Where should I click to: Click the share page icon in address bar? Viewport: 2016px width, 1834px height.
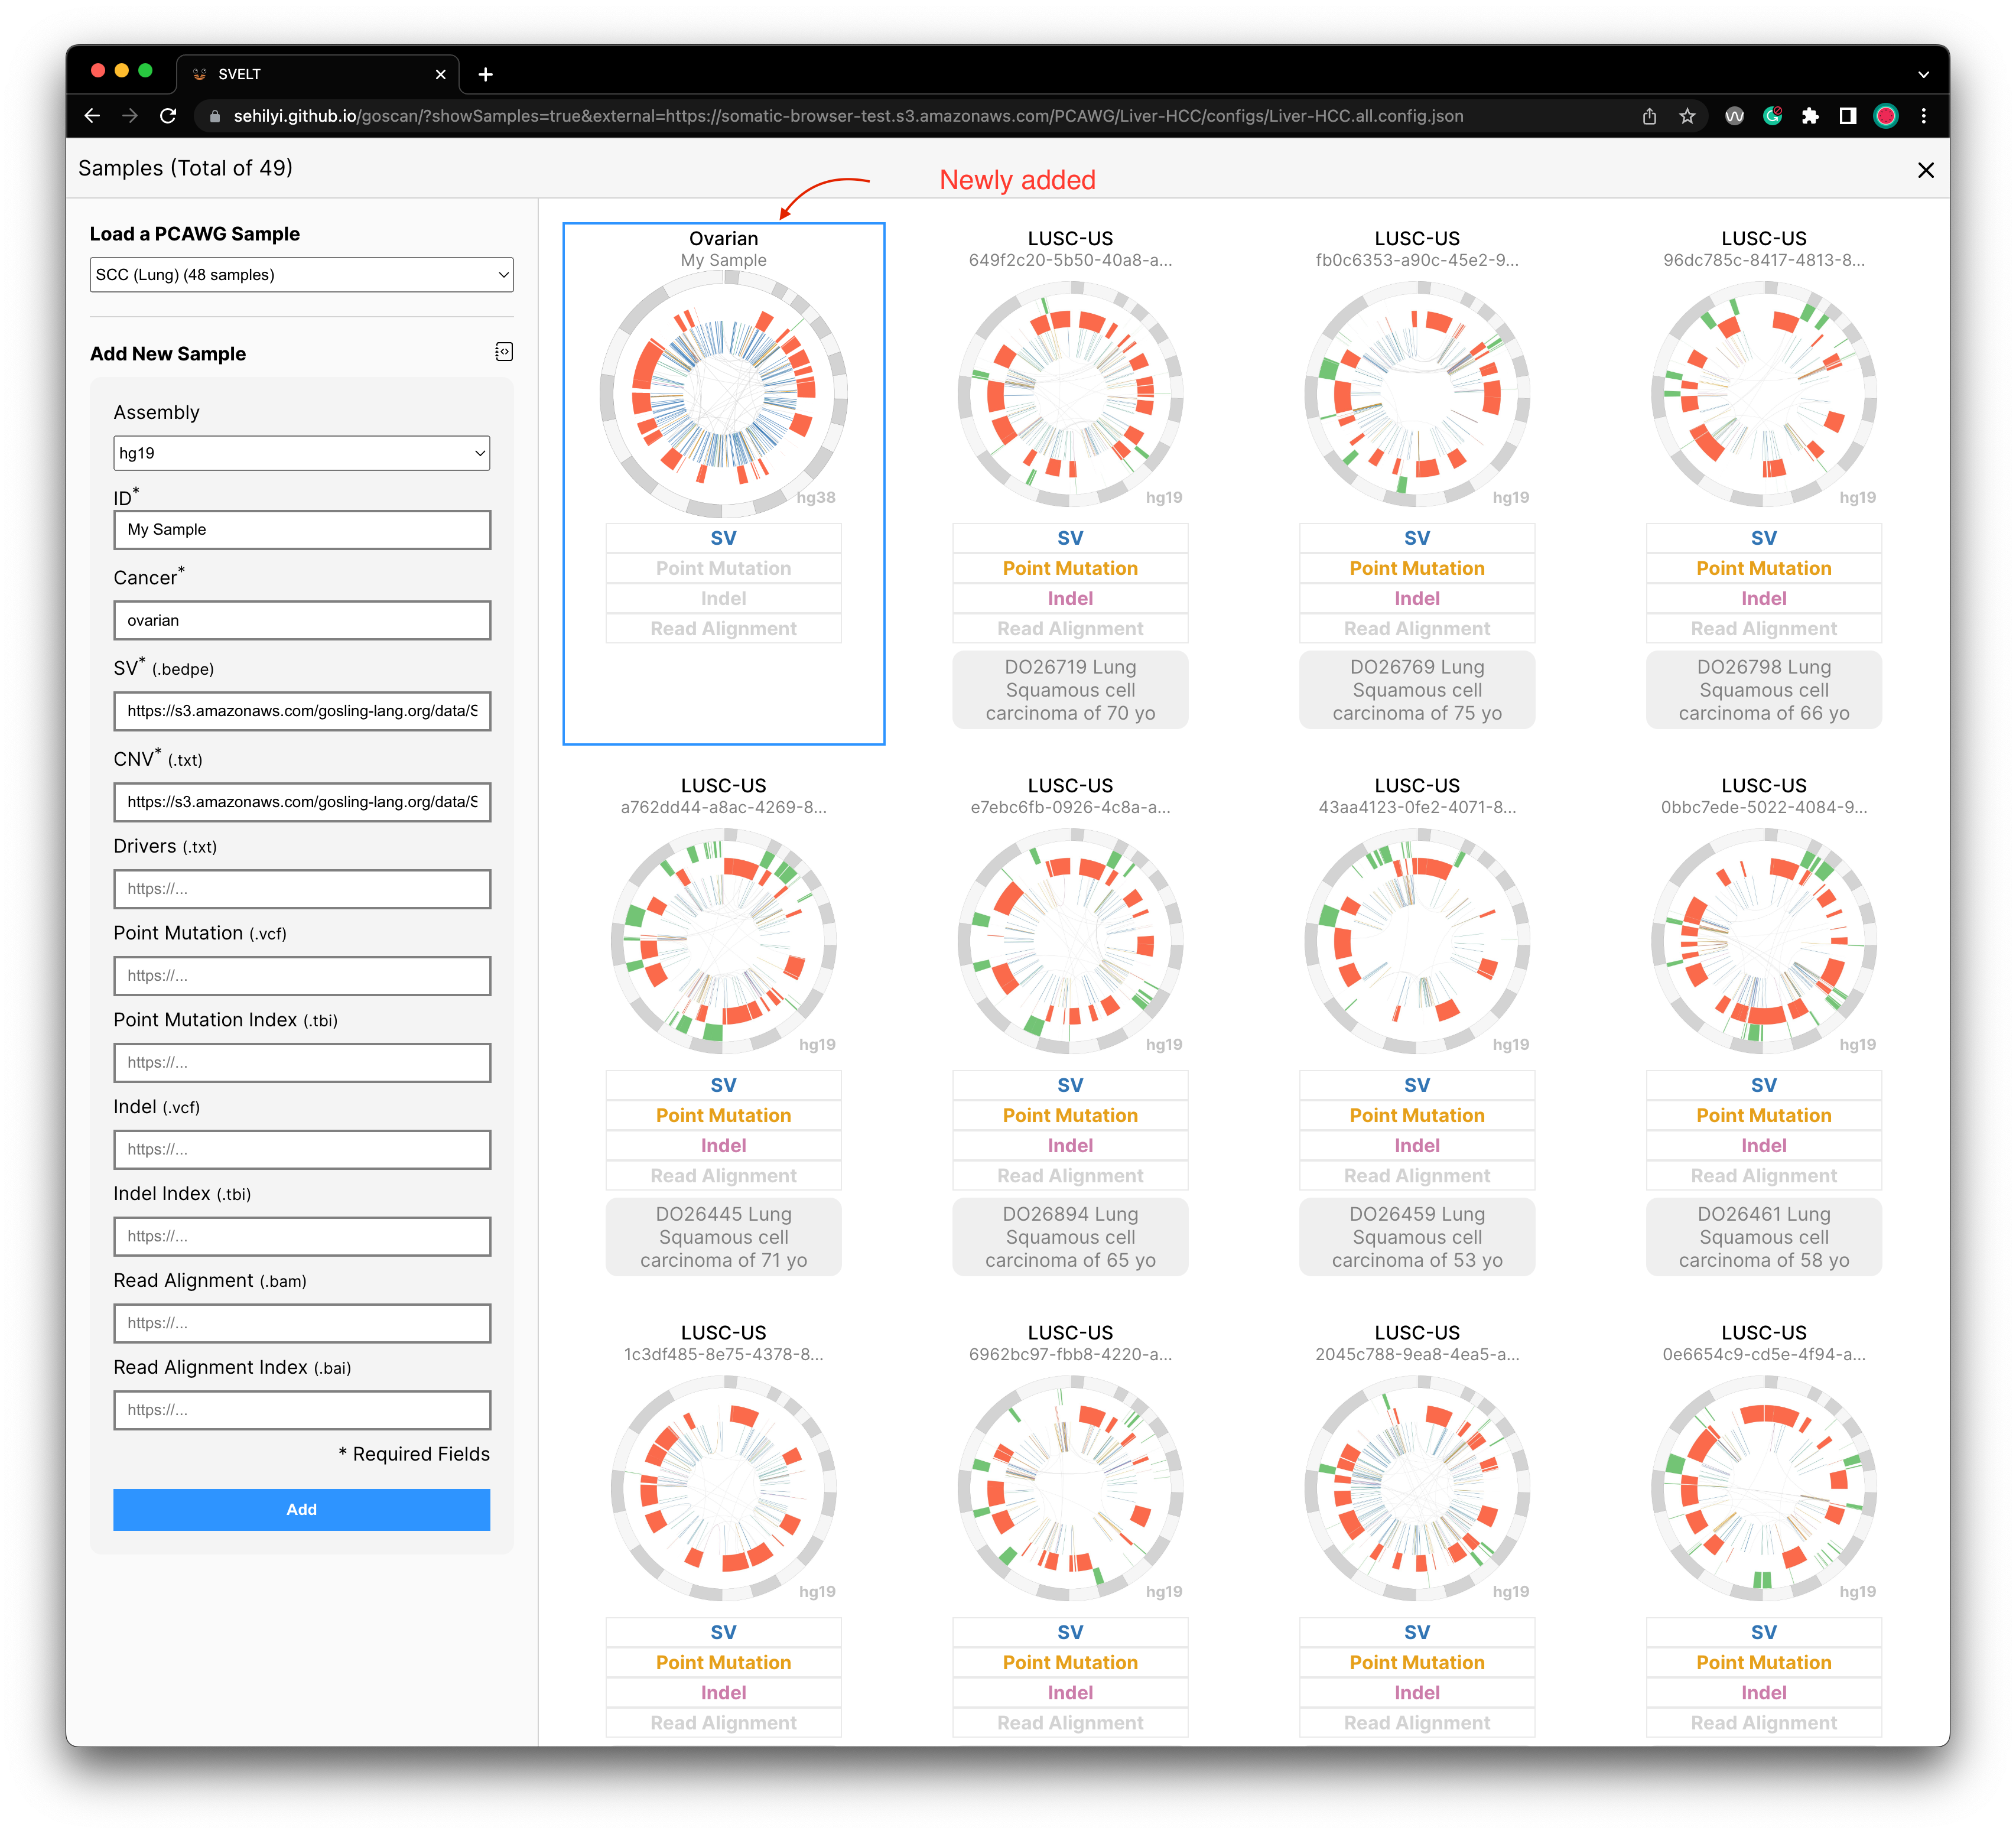(1649, 116)
